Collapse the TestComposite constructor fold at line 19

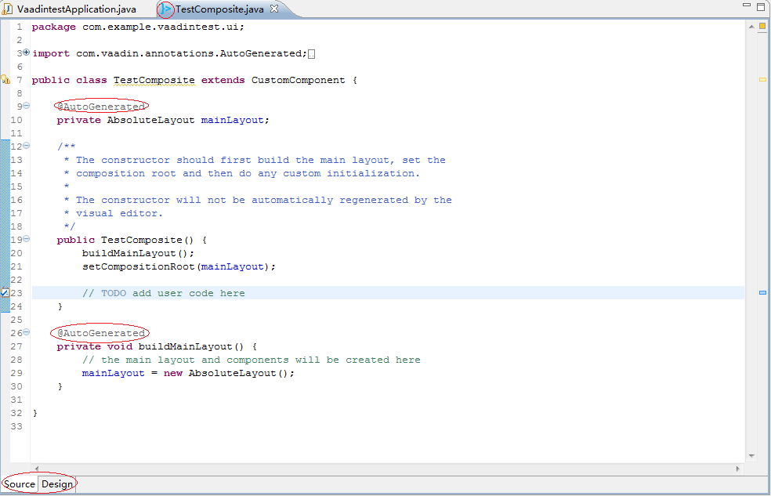click(x=27, y=238)
